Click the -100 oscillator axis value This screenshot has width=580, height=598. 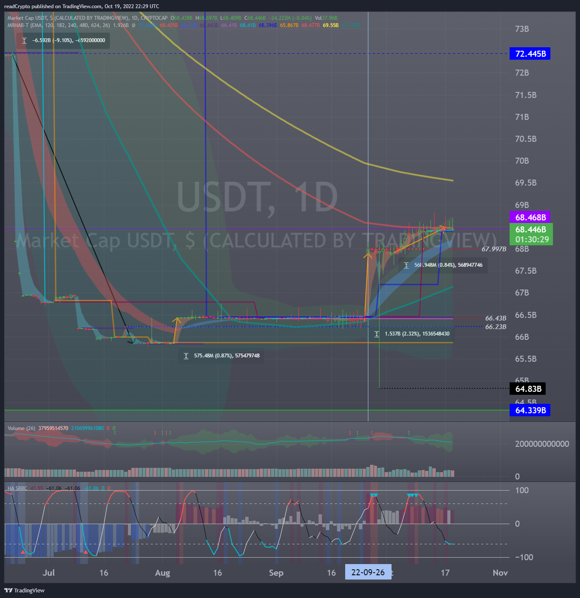click(x=524, y=558)
